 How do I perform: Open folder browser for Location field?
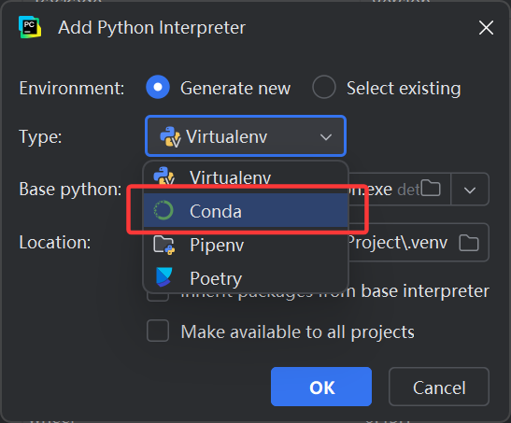(x=469, y=243)
